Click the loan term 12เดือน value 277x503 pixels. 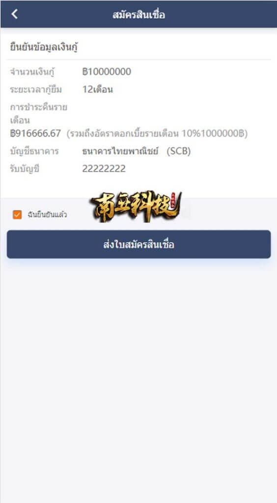(x=97, y=89)
